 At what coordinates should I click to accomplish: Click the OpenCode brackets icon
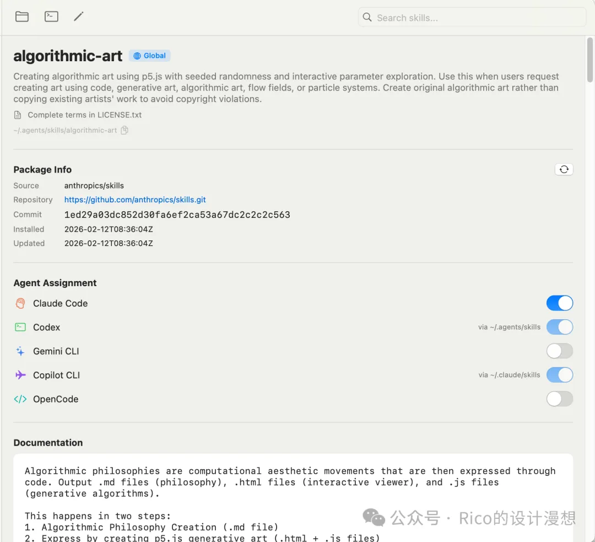20,399
